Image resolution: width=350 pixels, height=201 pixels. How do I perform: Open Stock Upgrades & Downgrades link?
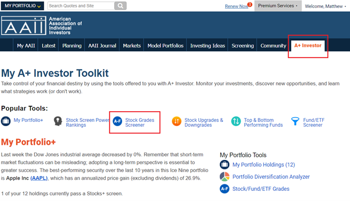(x=204, y=122)
